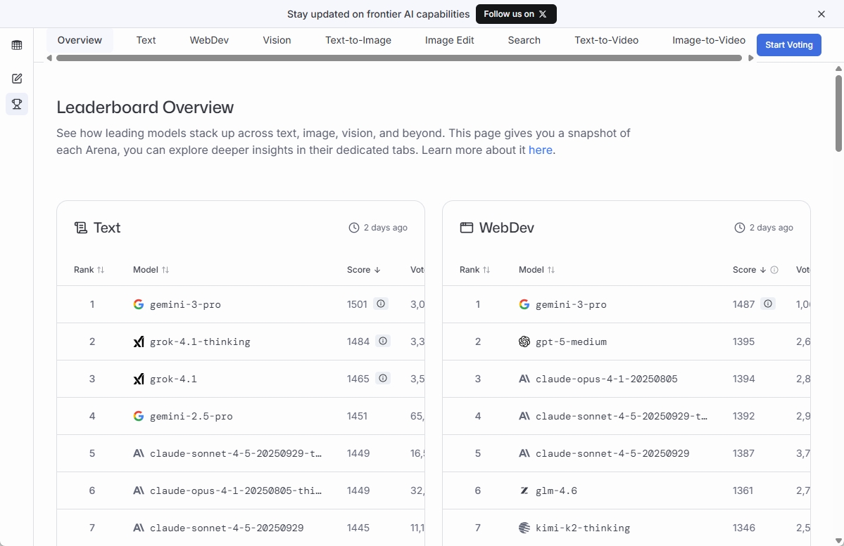Click info icon beside score 1501
The width and height of the screenshot is (844, 546).
click(x=381, y=304)
